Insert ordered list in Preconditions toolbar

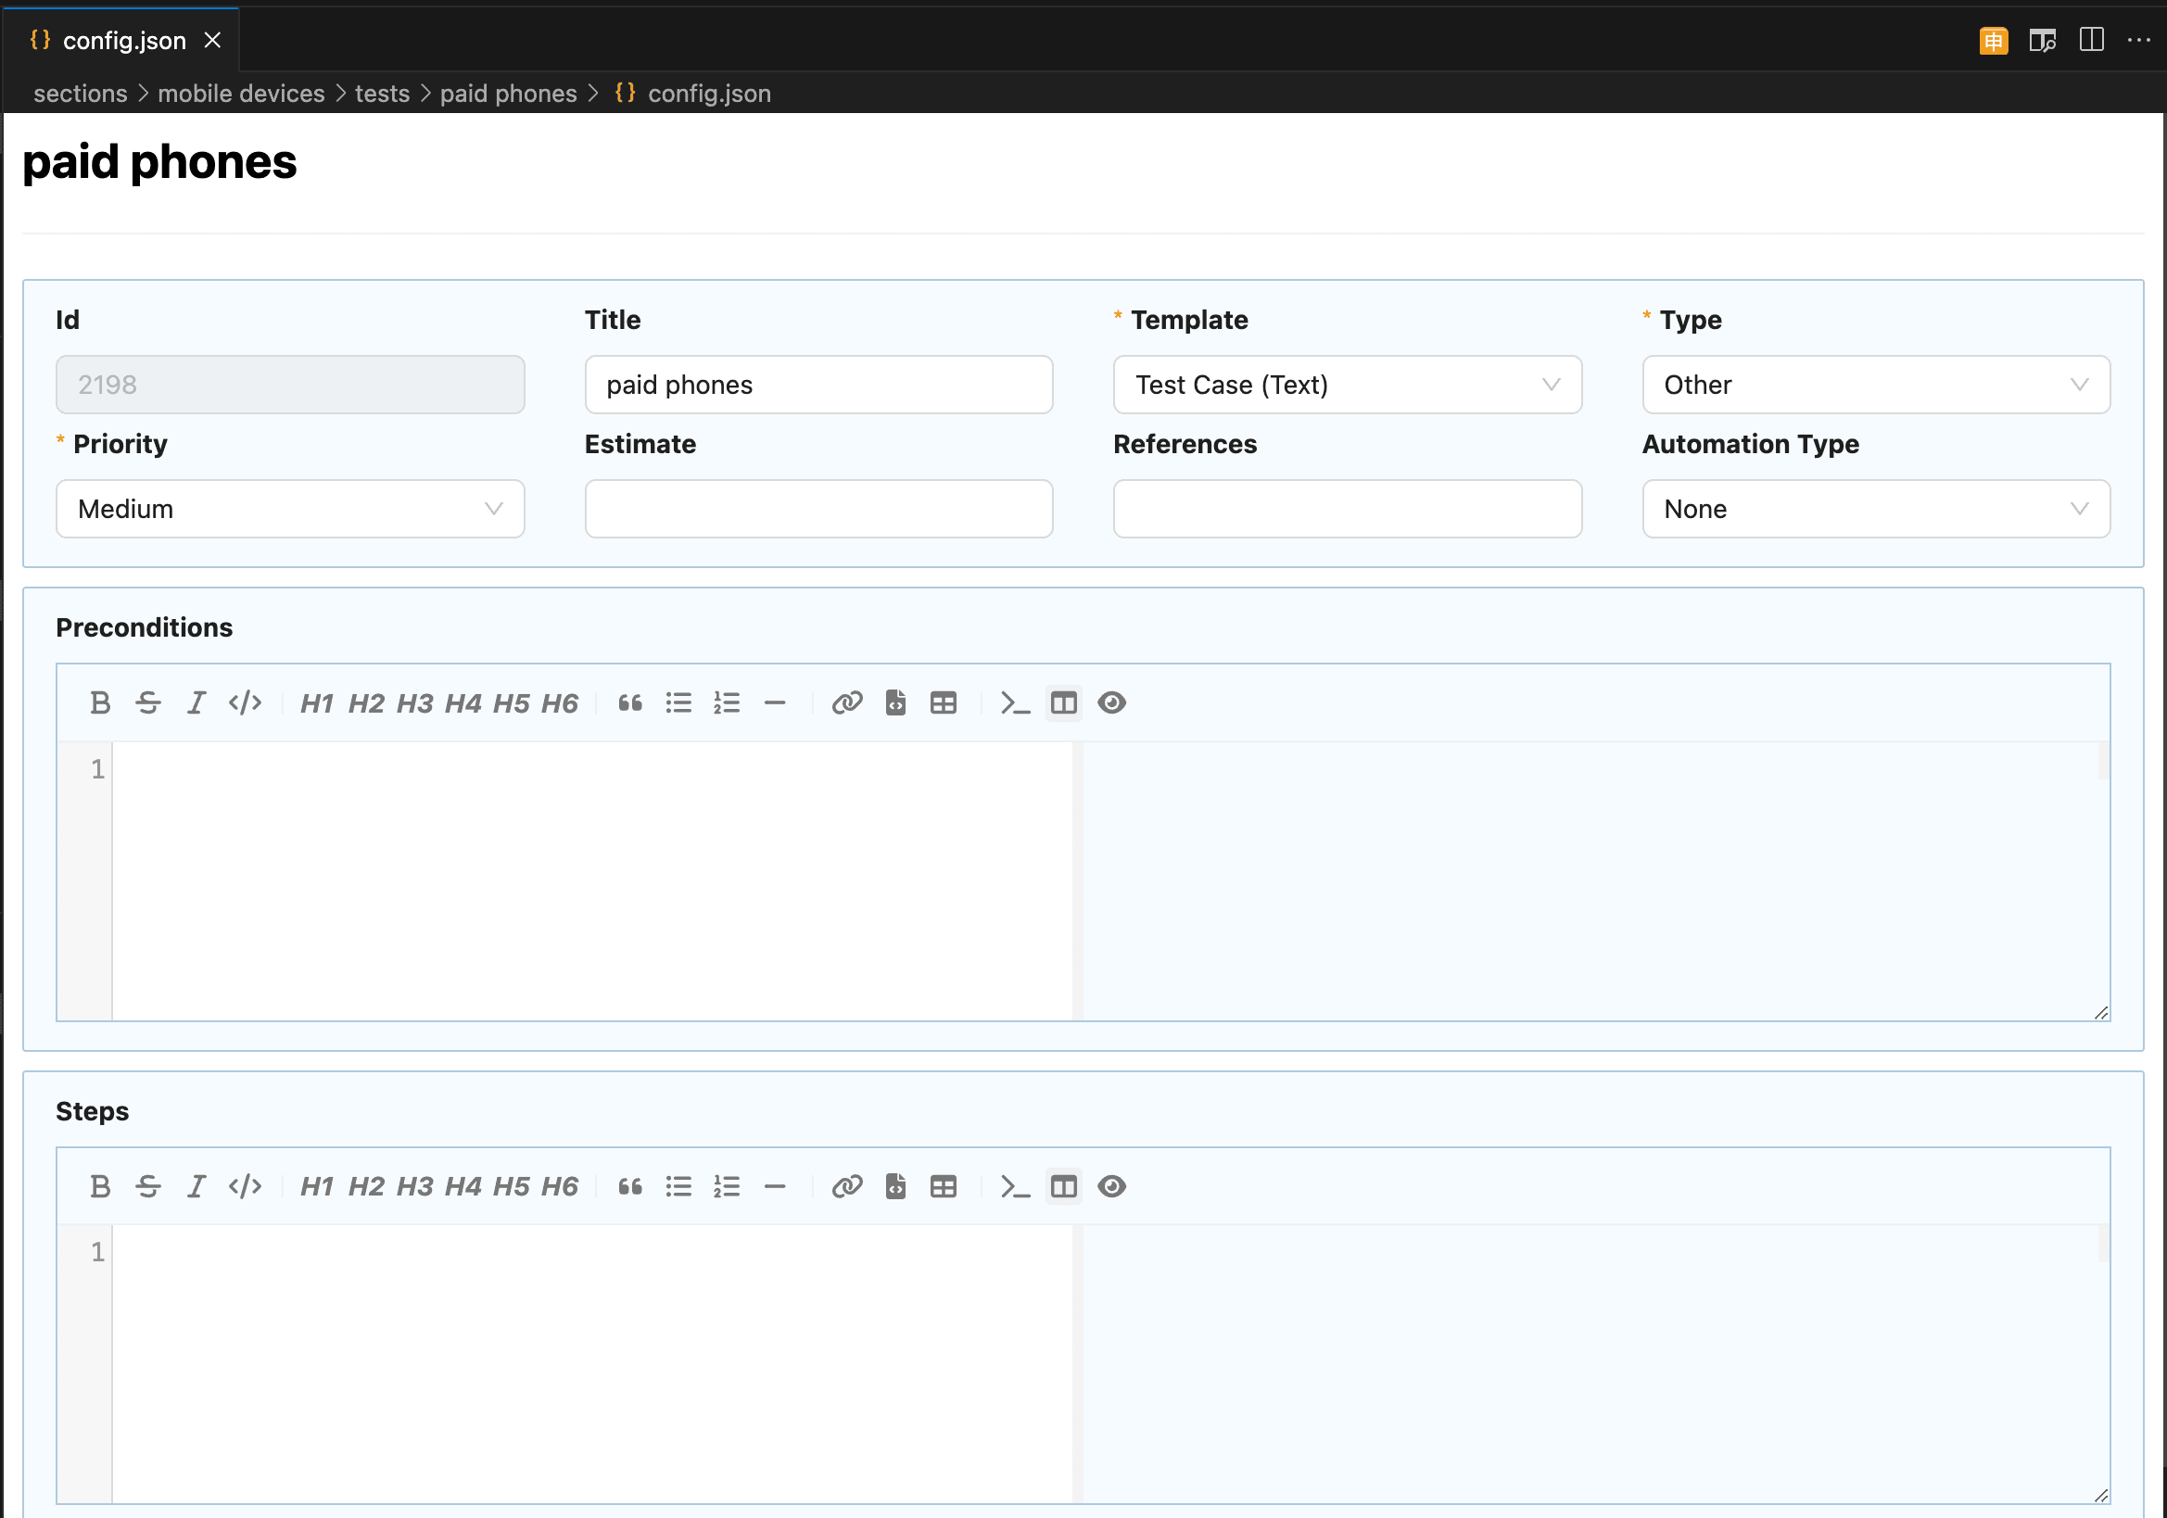727,702
